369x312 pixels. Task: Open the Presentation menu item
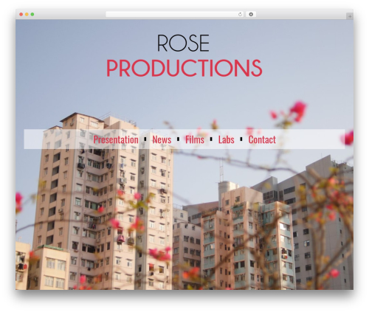tap(116, 139)
